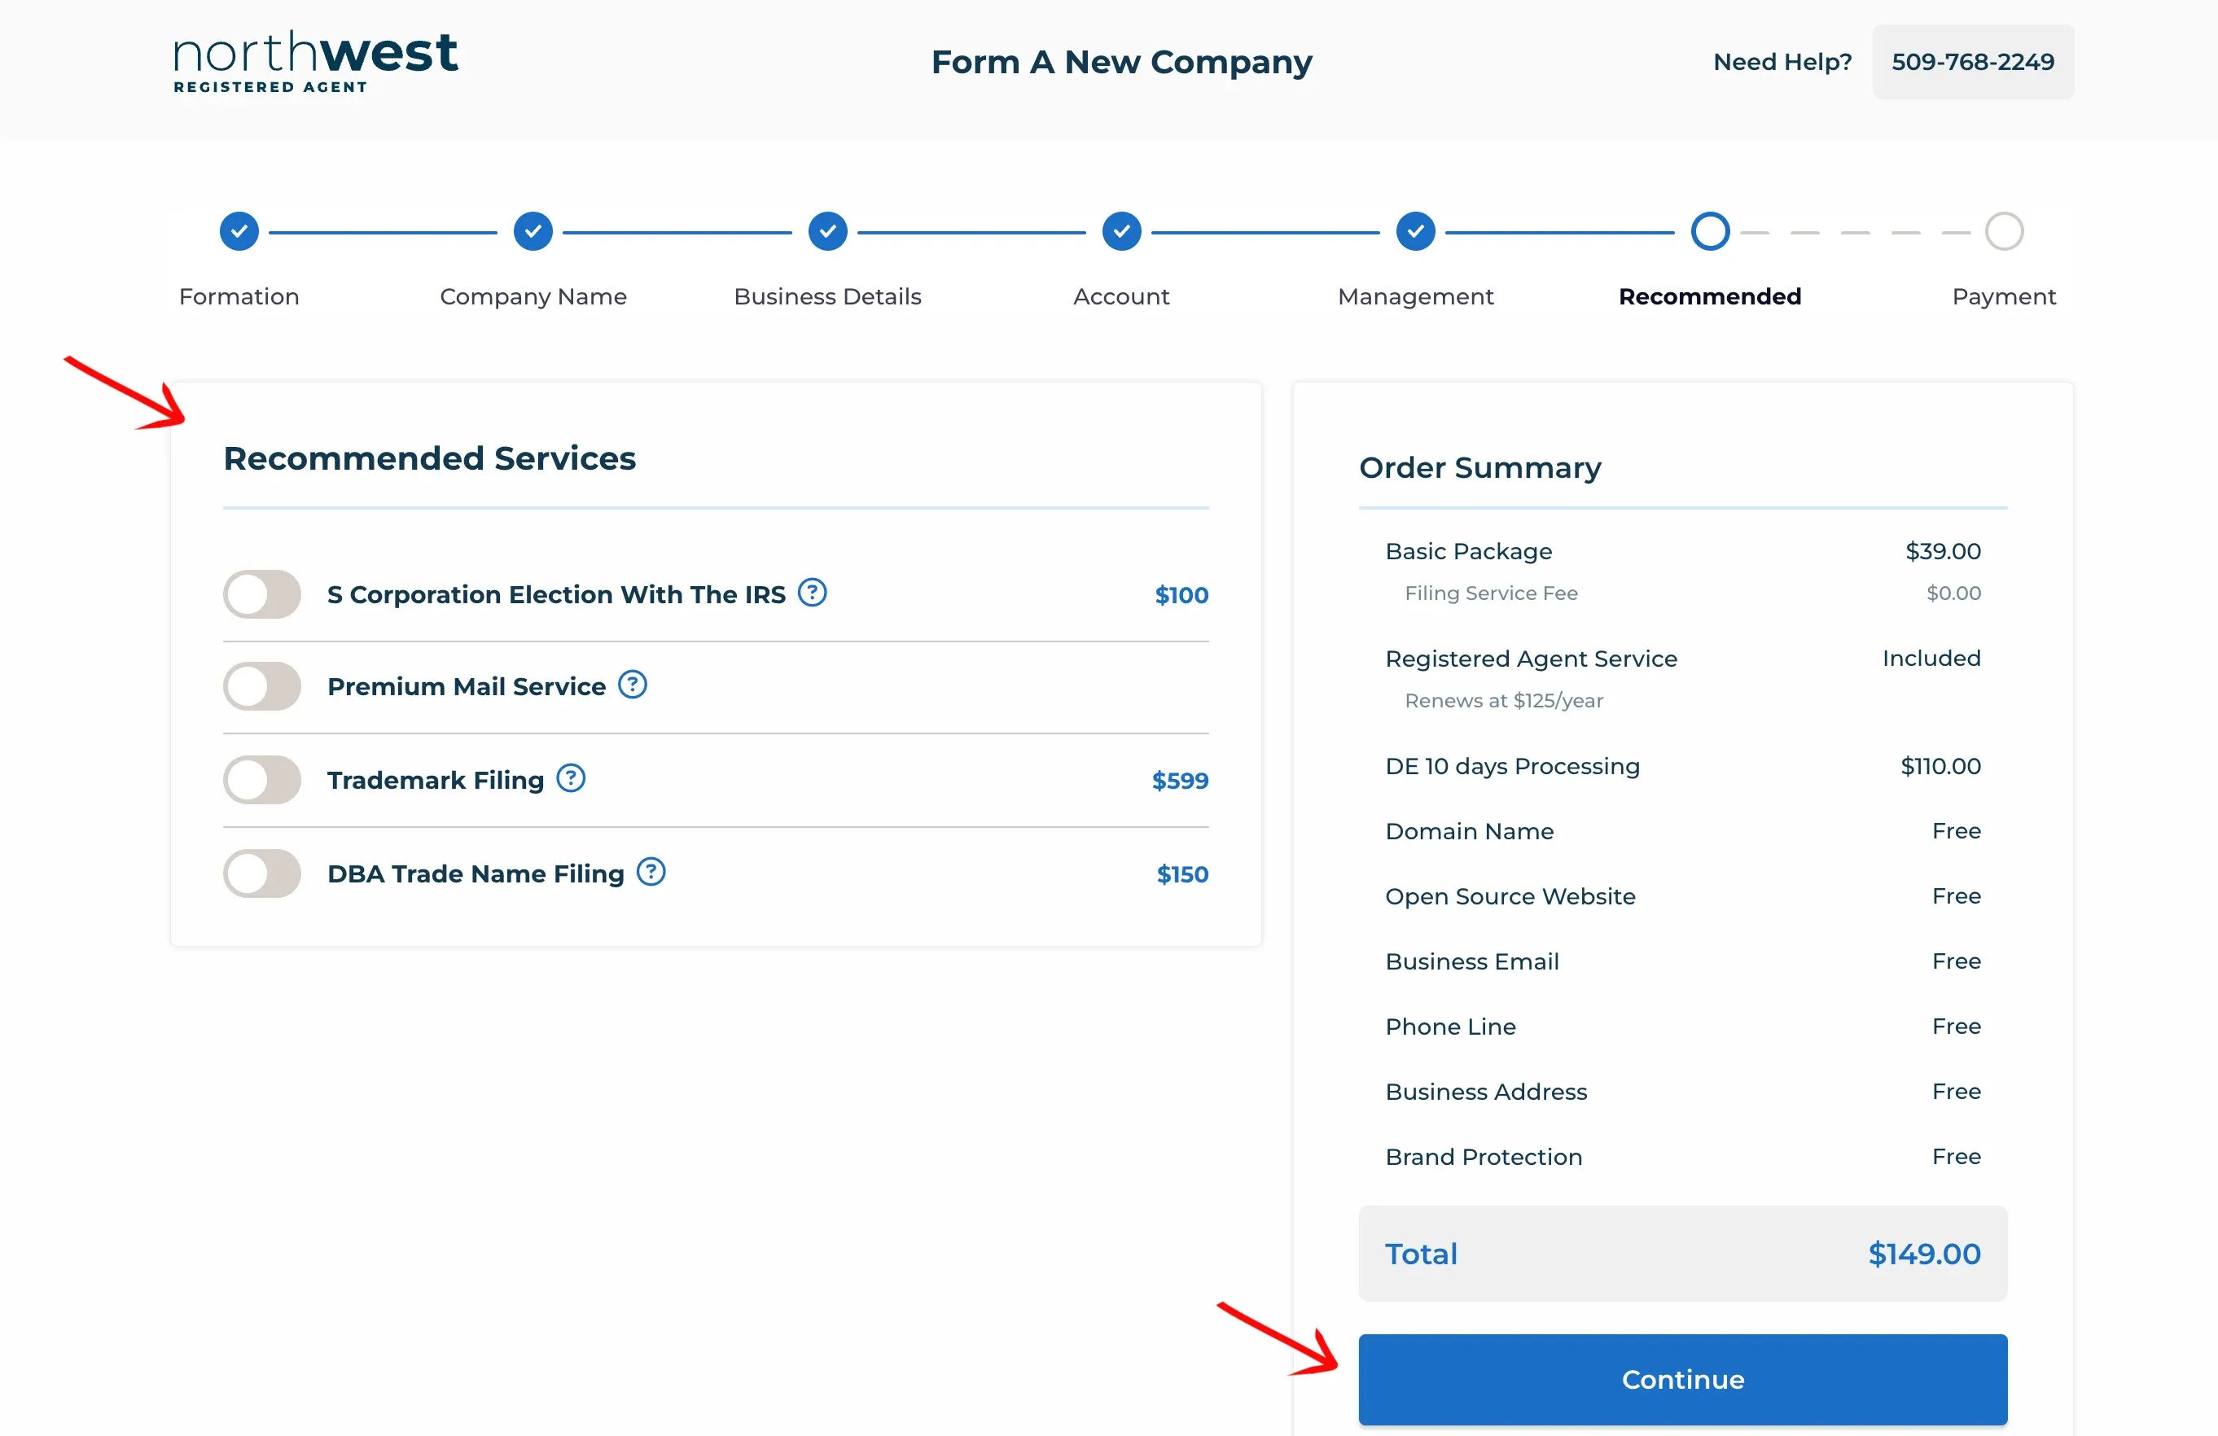Viewport: 2218px width, 1436px height.
Task: Click the Business Details step checkmark circle
Action: click(x=827, y=231)
